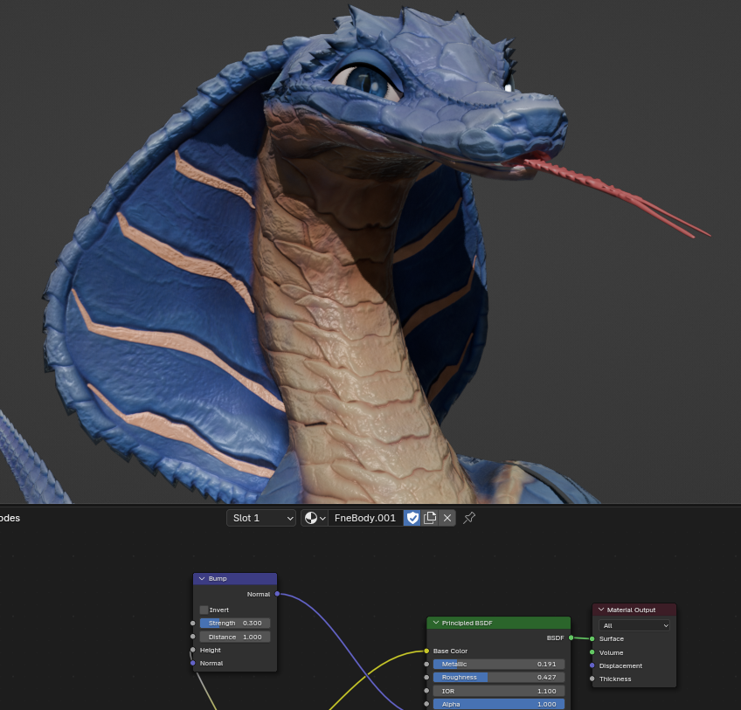This screenshot has width=741, height=710.
Task: Click the Displacement input socket
Action: [592, 665]
